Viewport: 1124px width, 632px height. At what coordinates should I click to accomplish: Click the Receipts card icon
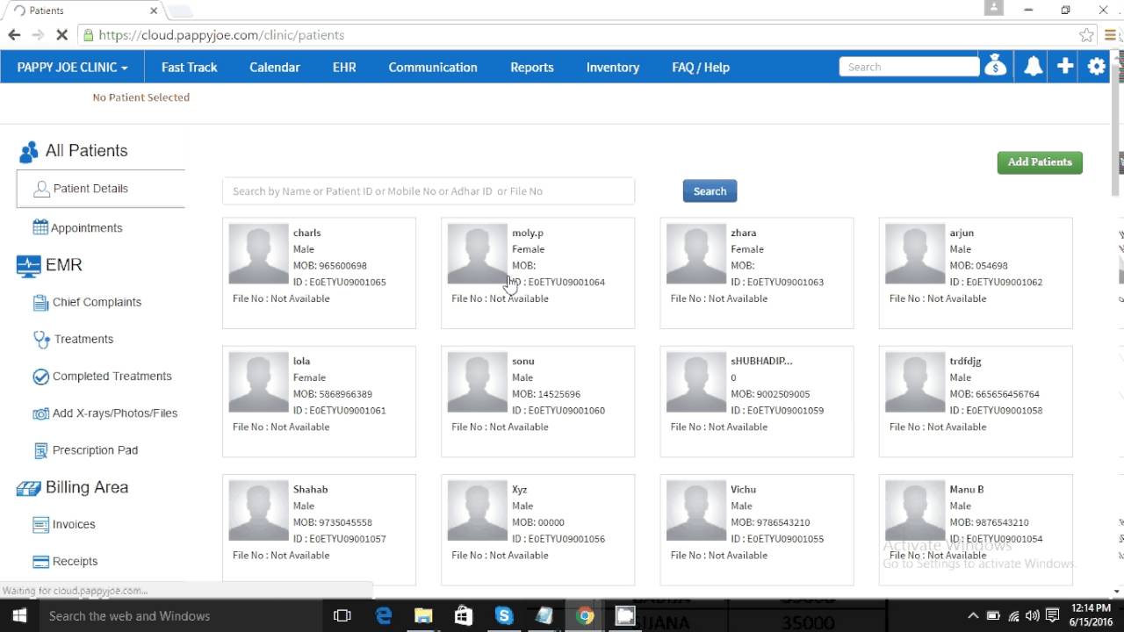pos(40,562)
